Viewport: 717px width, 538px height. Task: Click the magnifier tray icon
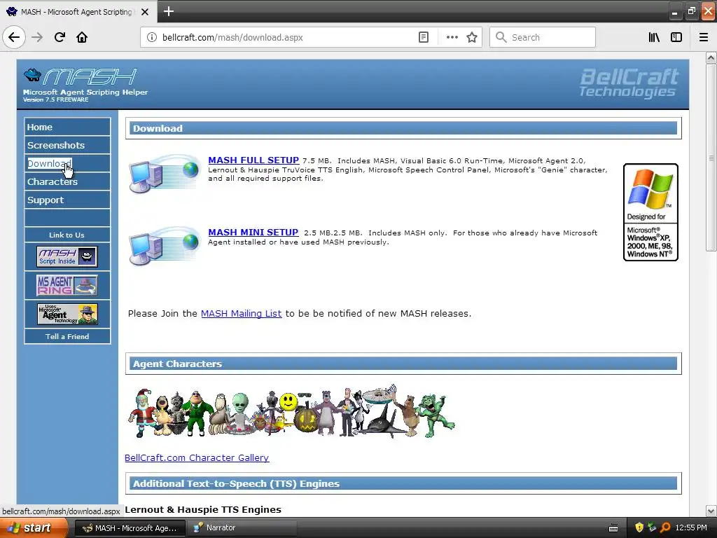(x=665, y=528)
